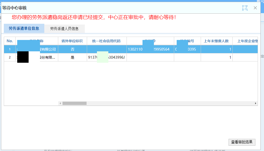Click row number 2 in the No. column
This screenshot has height=151, width=264.
[10, 57]
